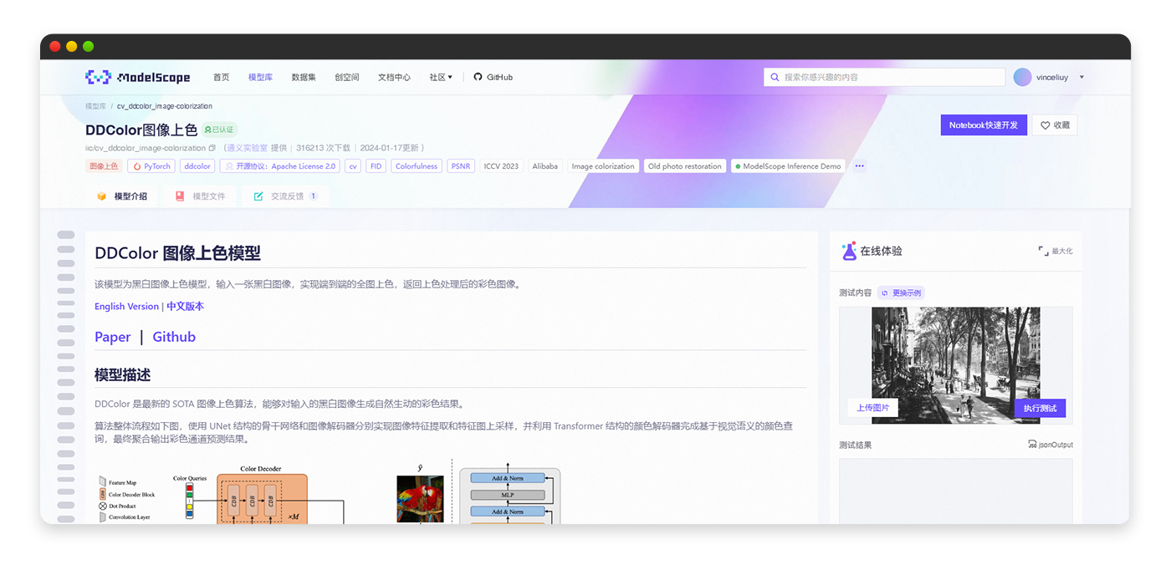Click the green window fullscreen button
The width and height of the screenshot is (1171, 585).
coord(89,47)
